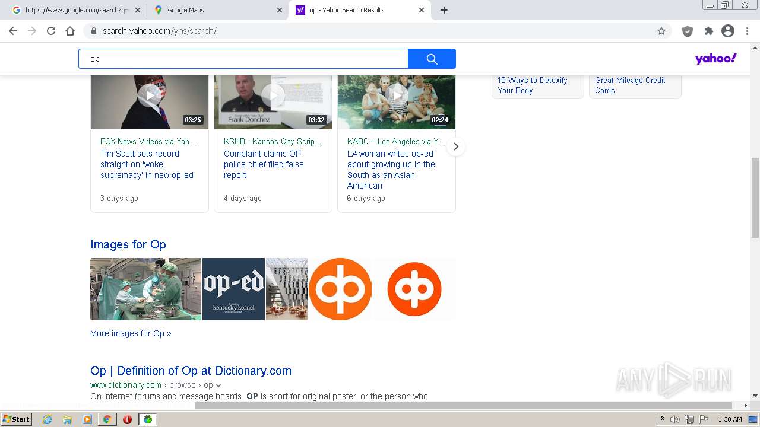Open the volume speaker tray icon

point(675,419)
